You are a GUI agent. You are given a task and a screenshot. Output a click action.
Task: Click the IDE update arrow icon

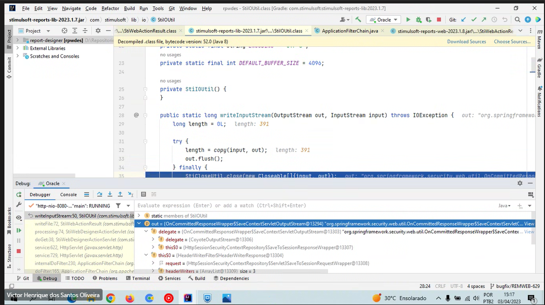(x=528, y=20)
